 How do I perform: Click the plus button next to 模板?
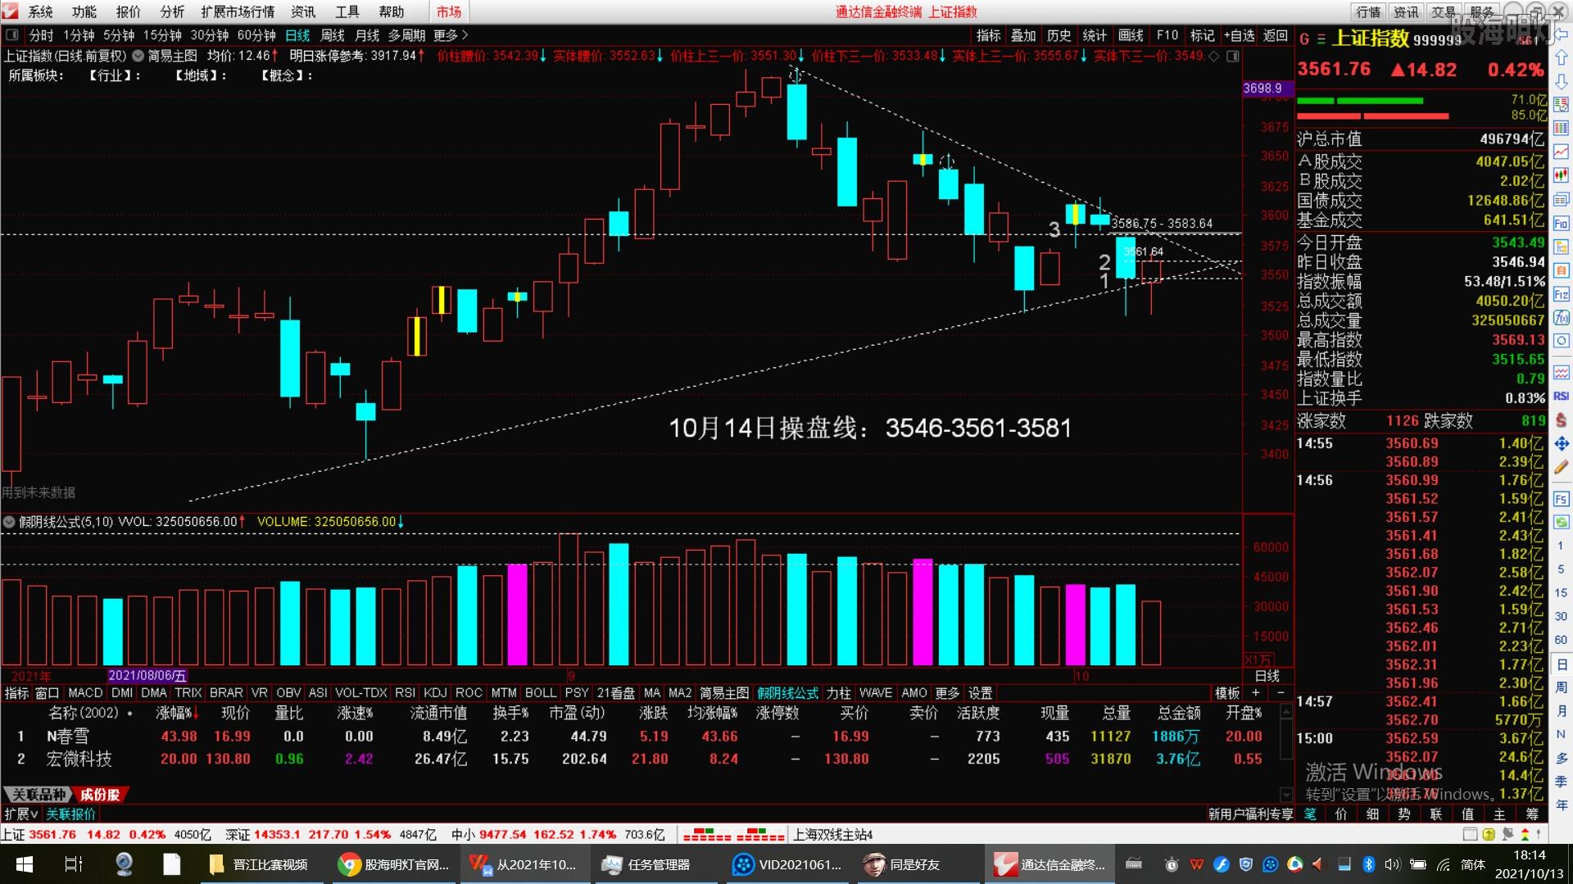(x=1255, y=693)
